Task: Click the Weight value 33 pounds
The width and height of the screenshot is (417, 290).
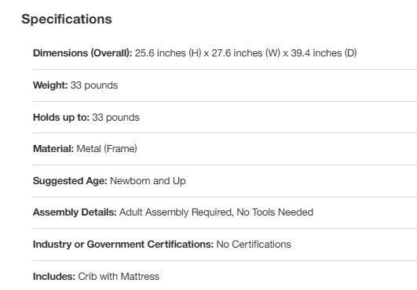Action: 94,85
